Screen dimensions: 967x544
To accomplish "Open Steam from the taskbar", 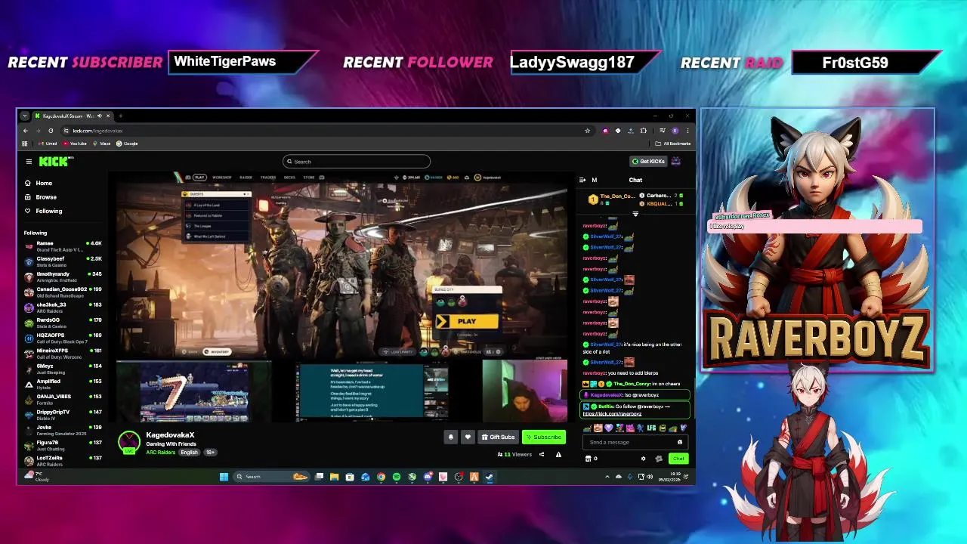I will [x=490, y=477].
